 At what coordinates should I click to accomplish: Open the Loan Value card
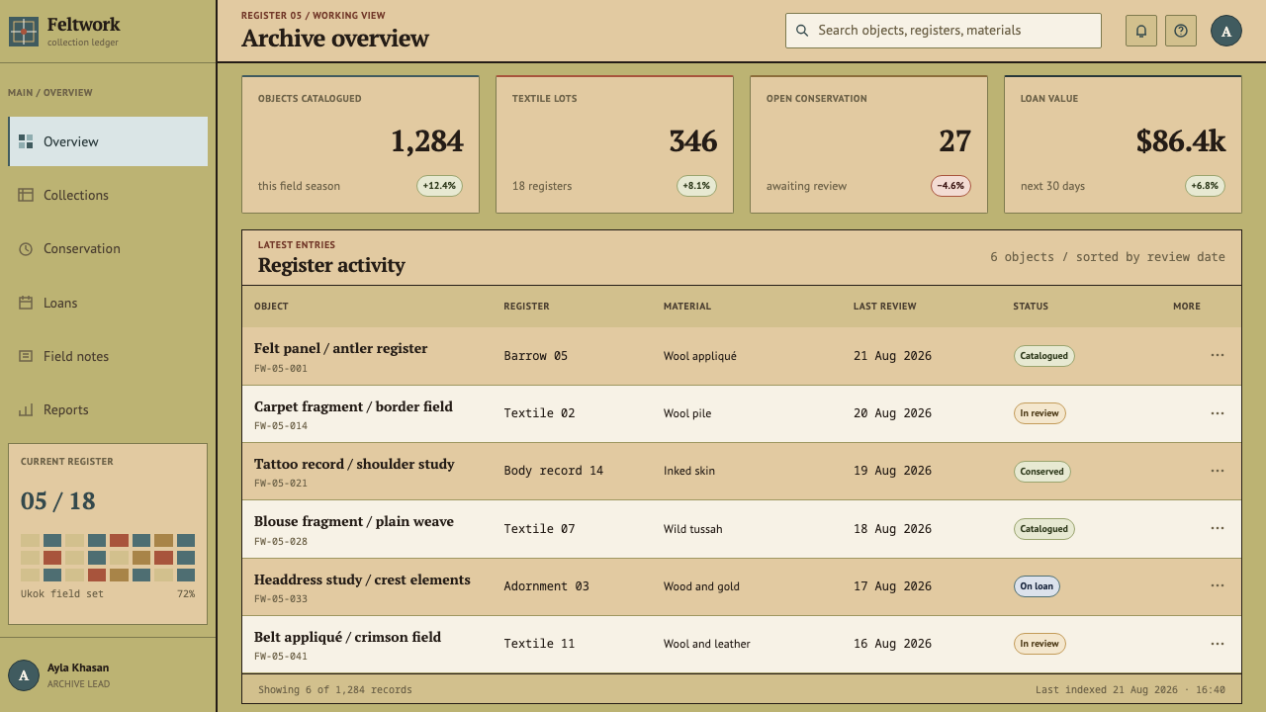coord(1124,144)
